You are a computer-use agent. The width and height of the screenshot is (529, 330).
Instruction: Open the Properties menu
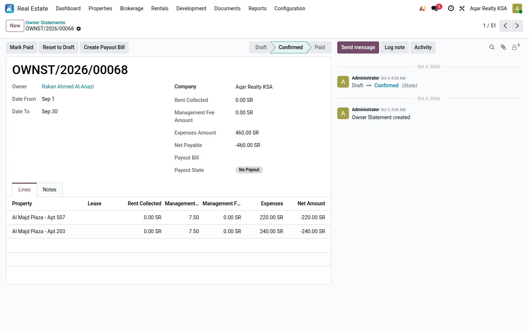(100, 8)
